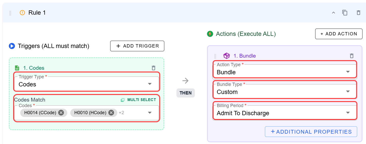Toggle MULTI SELECT for codes
The width and height of the screenshot is (366, 144).
139,100
